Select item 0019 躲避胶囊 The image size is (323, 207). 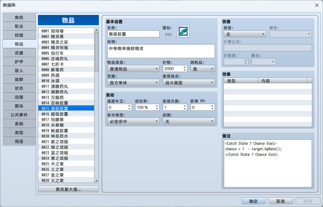coord(66,131)
